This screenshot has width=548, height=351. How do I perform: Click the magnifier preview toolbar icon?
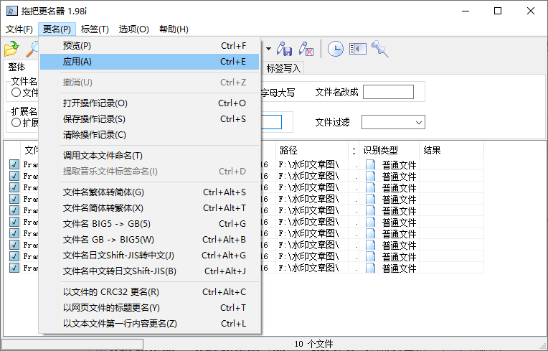(32, 49)
